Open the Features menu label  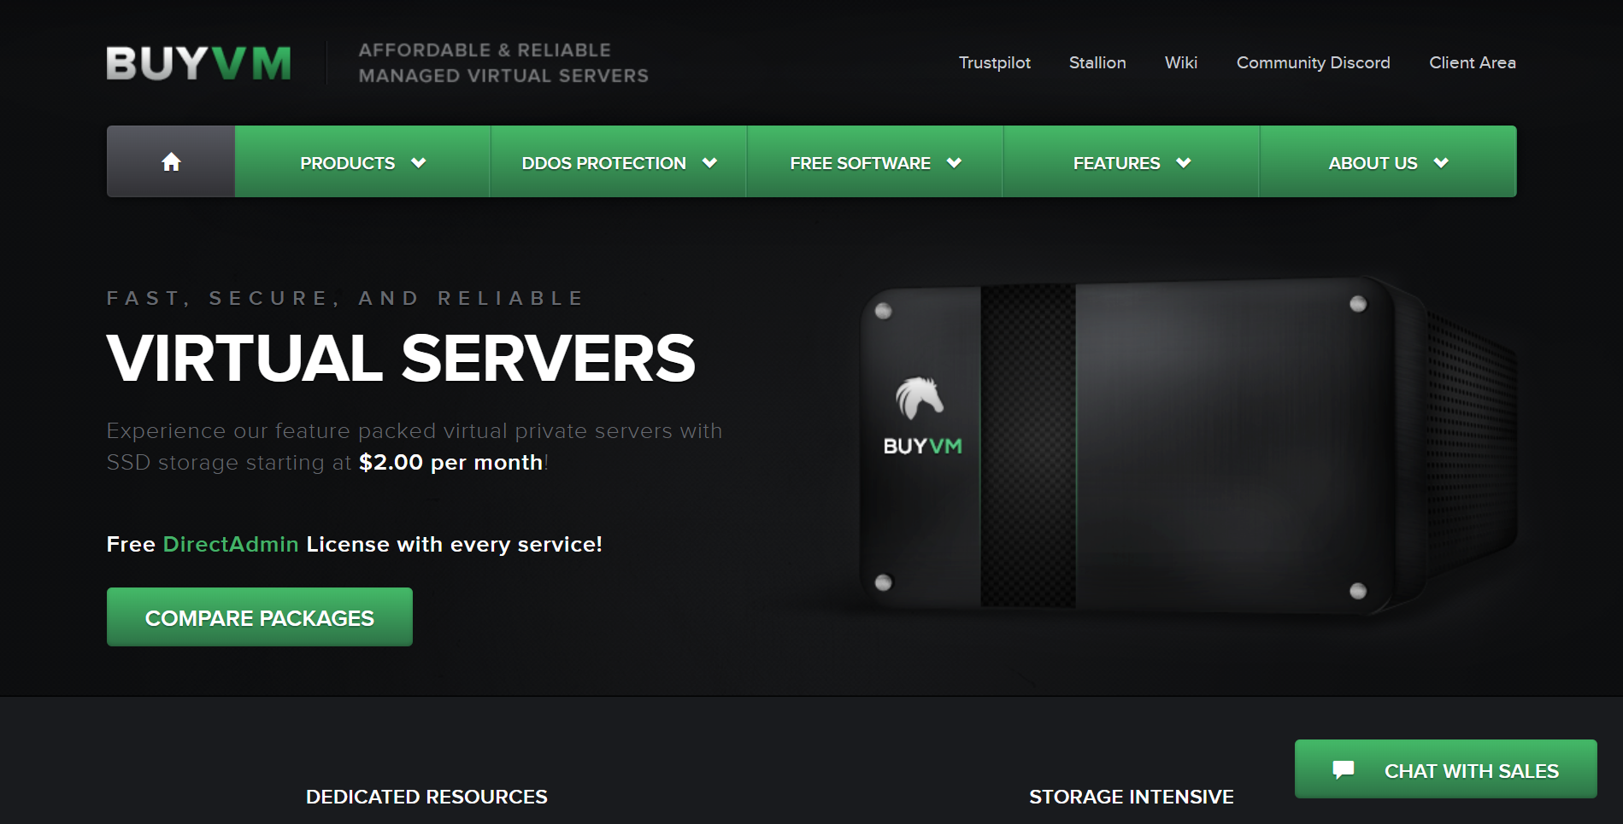point(1116,163)
